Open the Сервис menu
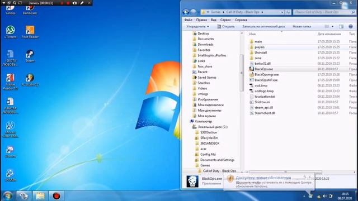358x201 pixels. pyautogui.click(x=225, y=20)
